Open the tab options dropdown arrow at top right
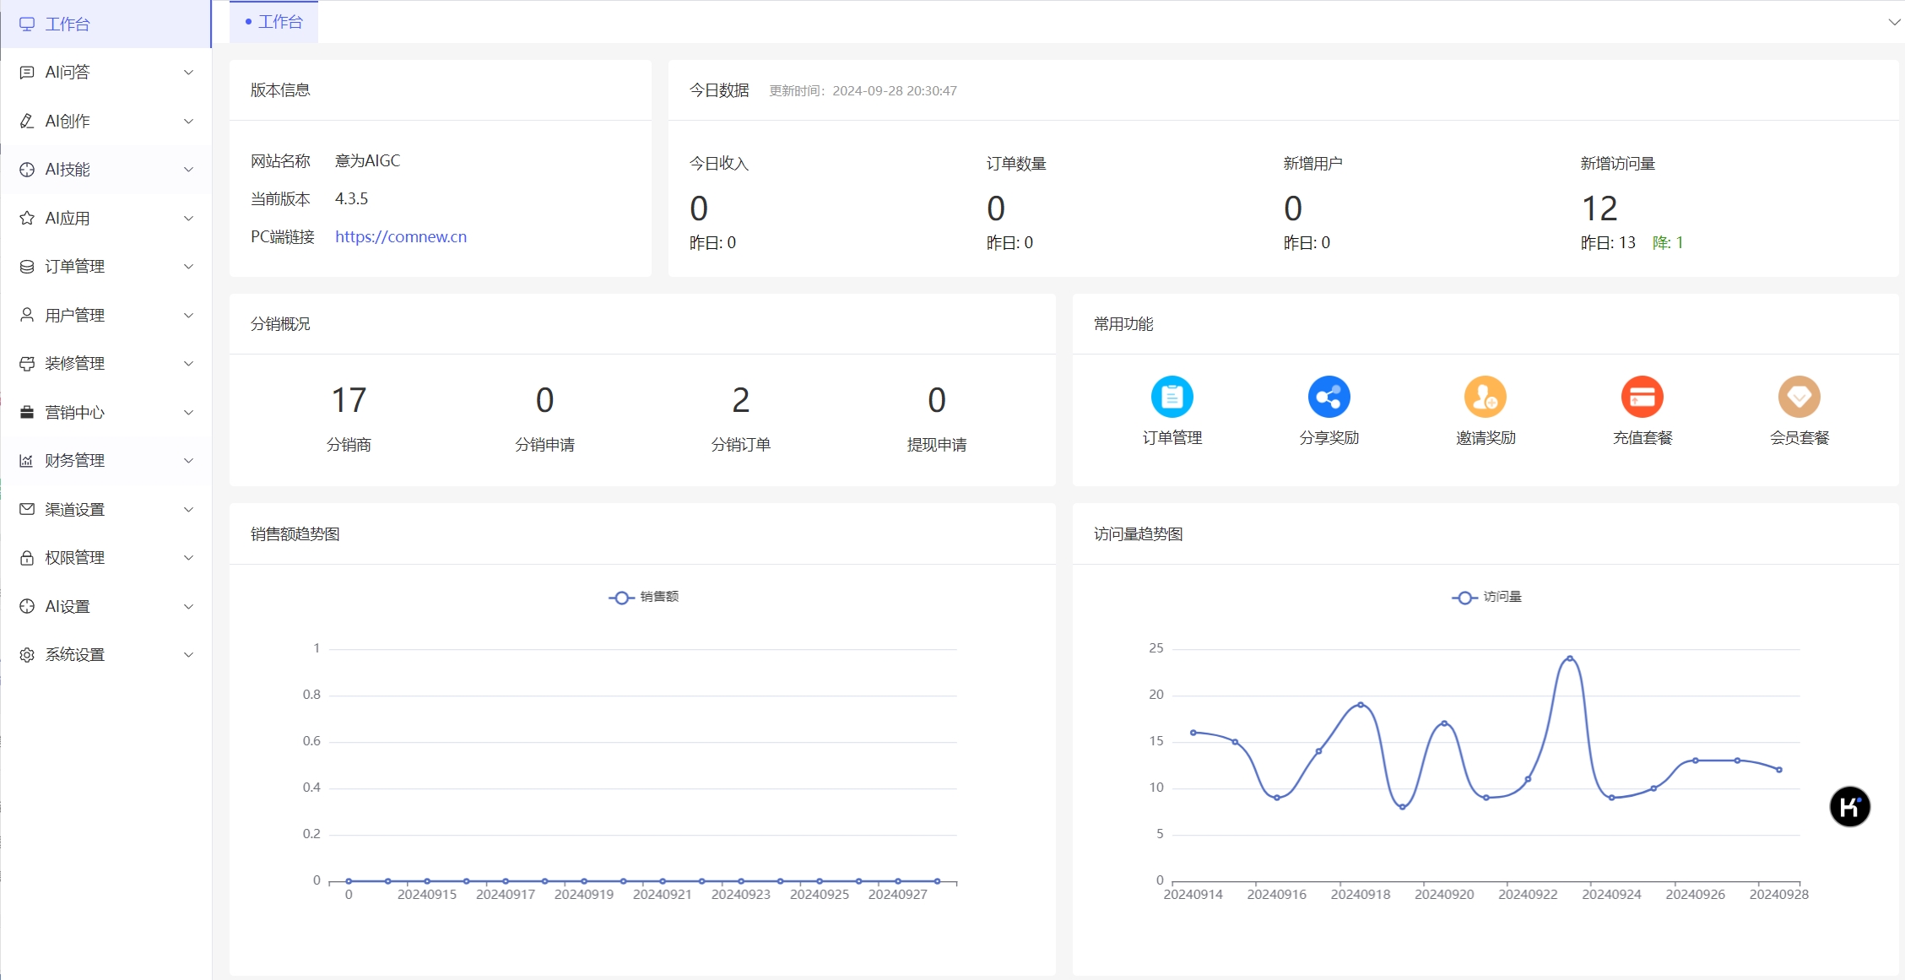This screenshot has height=980, width=1905. (1894, 22)
